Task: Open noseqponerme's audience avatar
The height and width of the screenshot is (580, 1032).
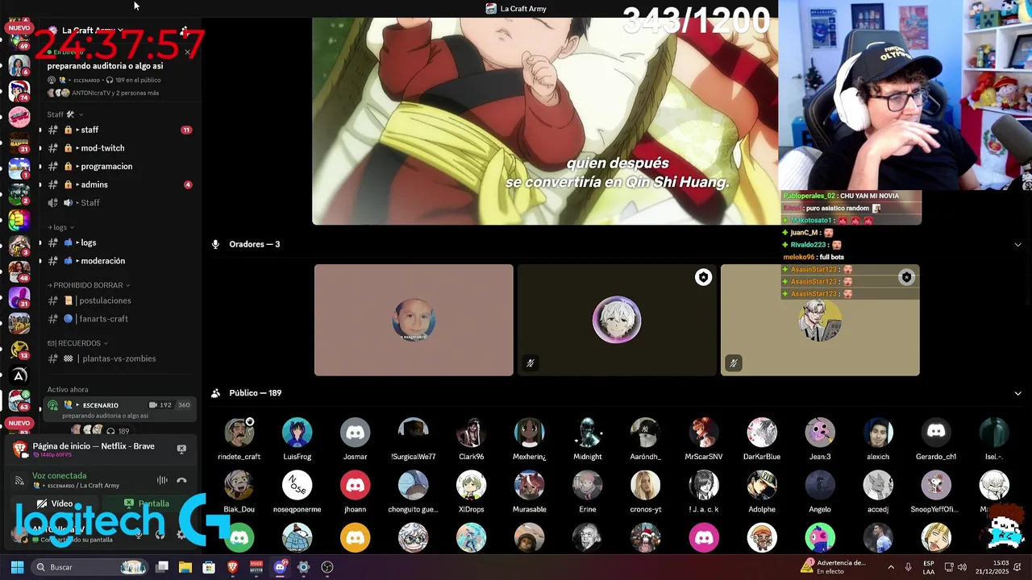Action: coord(298,486)
